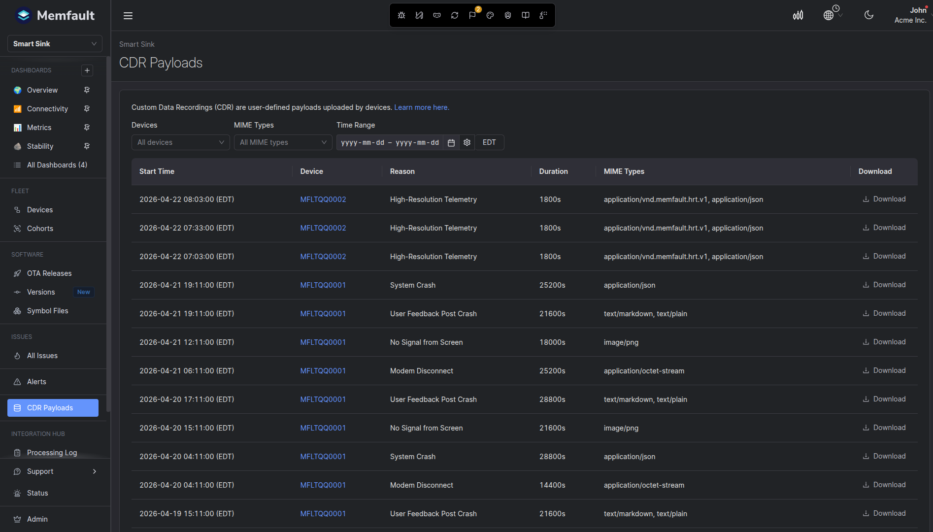Screen dimensions: 933x532
Task: Open the calendar date picker icon
Action: [x=451, y=142]
